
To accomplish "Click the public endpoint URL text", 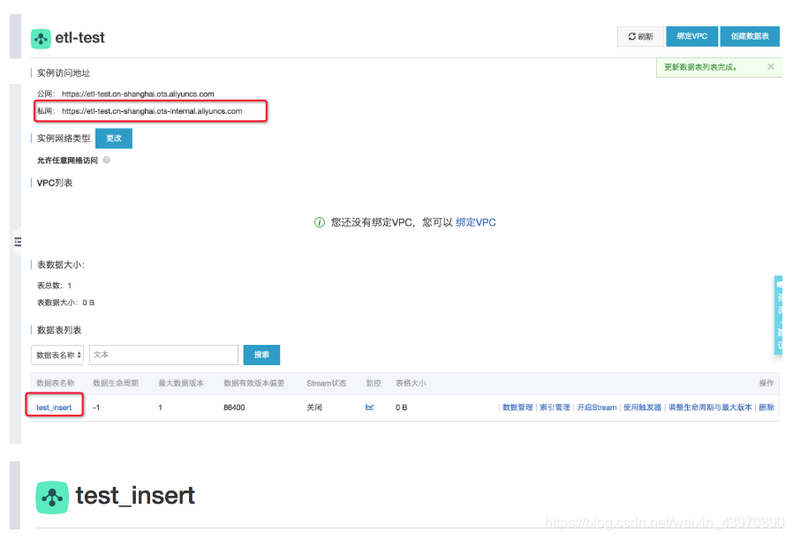I will click(x=138, y=94).
